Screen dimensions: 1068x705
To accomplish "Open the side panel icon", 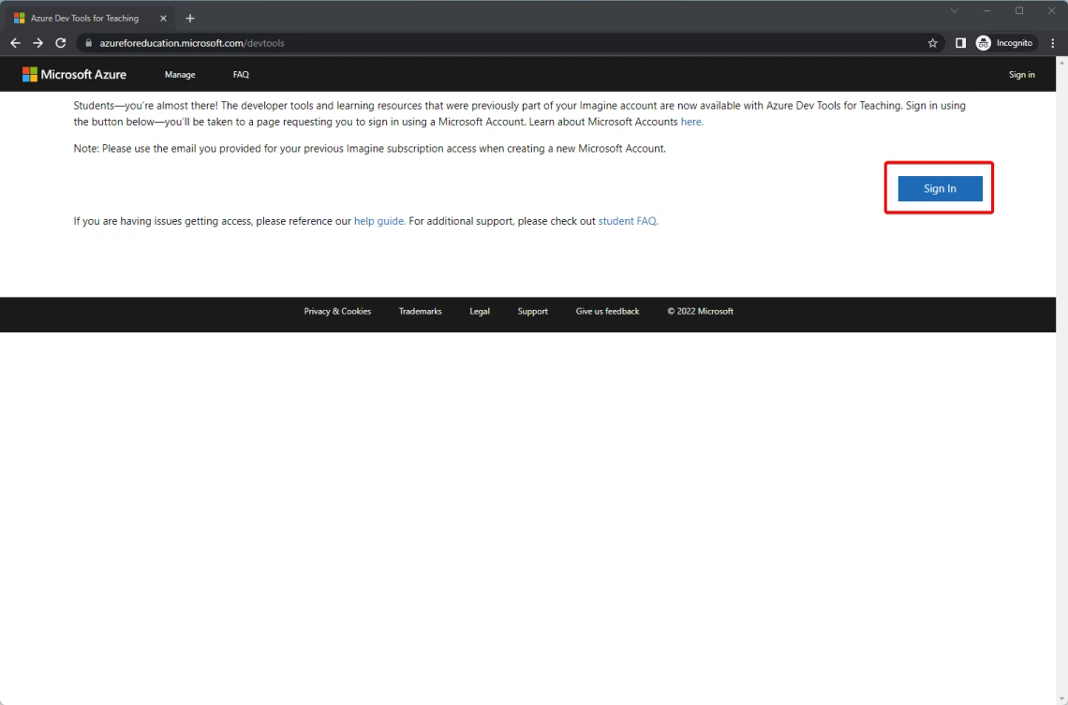I will (x=960, y=43).
